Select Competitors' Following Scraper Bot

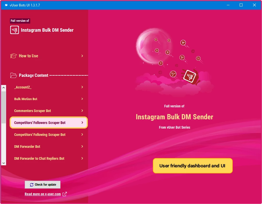tap(49, 135)
